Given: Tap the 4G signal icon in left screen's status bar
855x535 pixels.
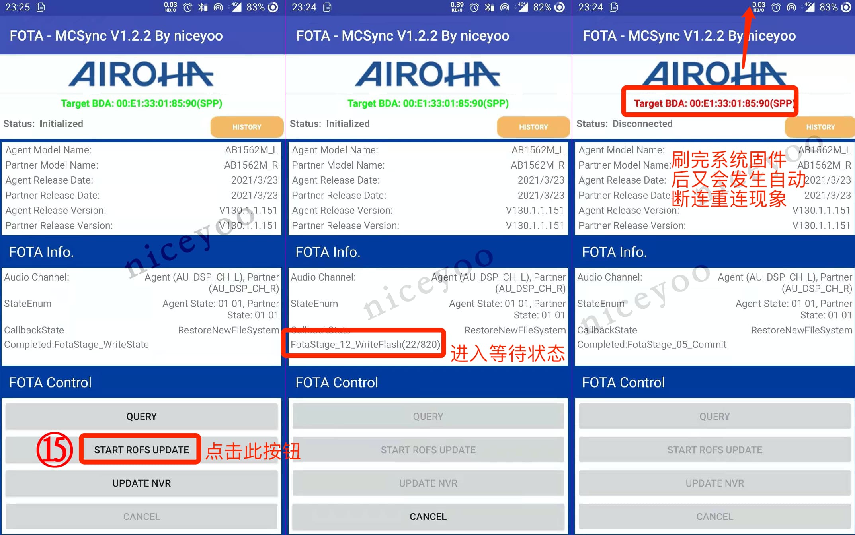Looking at the screenshot, I should [236, 7].
